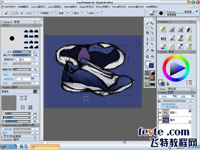
Task: Select the Pen shape tool
Action: [x=147, y=39]
